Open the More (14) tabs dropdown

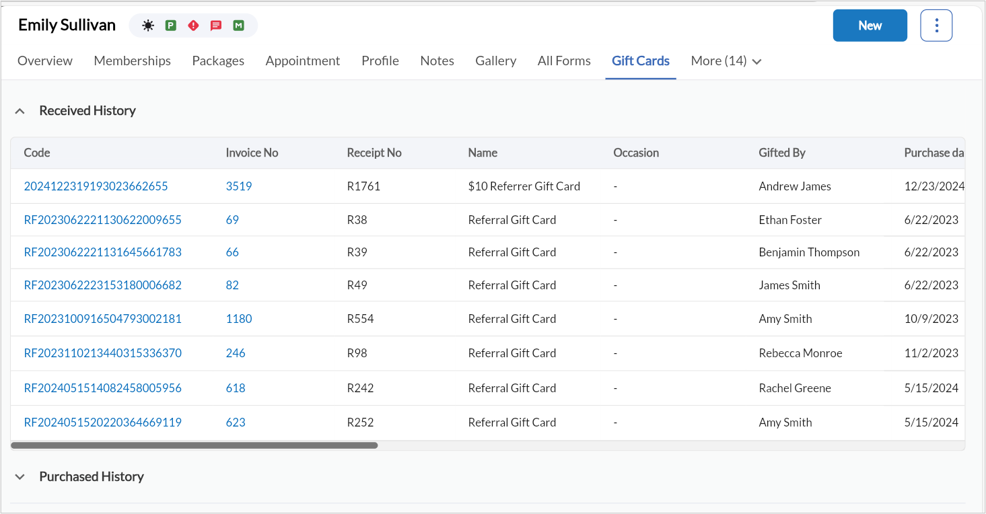[726, 61]
